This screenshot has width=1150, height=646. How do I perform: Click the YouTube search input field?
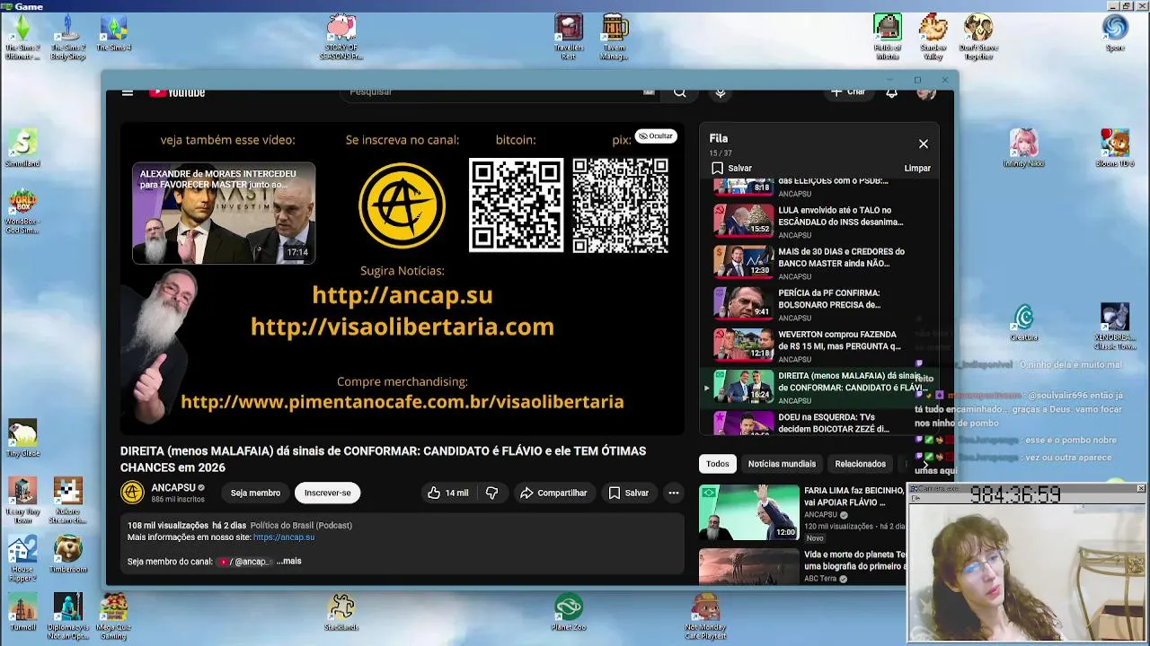(500, 92)
